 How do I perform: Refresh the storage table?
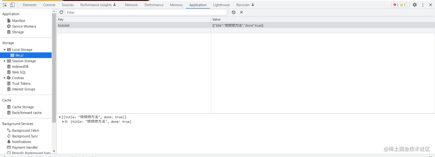point(61,12)
